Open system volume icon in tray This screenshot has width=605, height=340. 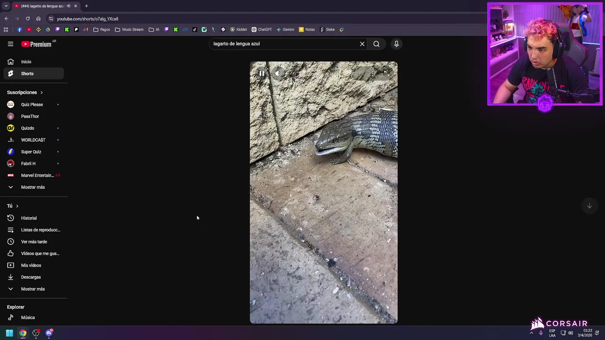pos(570,333)
